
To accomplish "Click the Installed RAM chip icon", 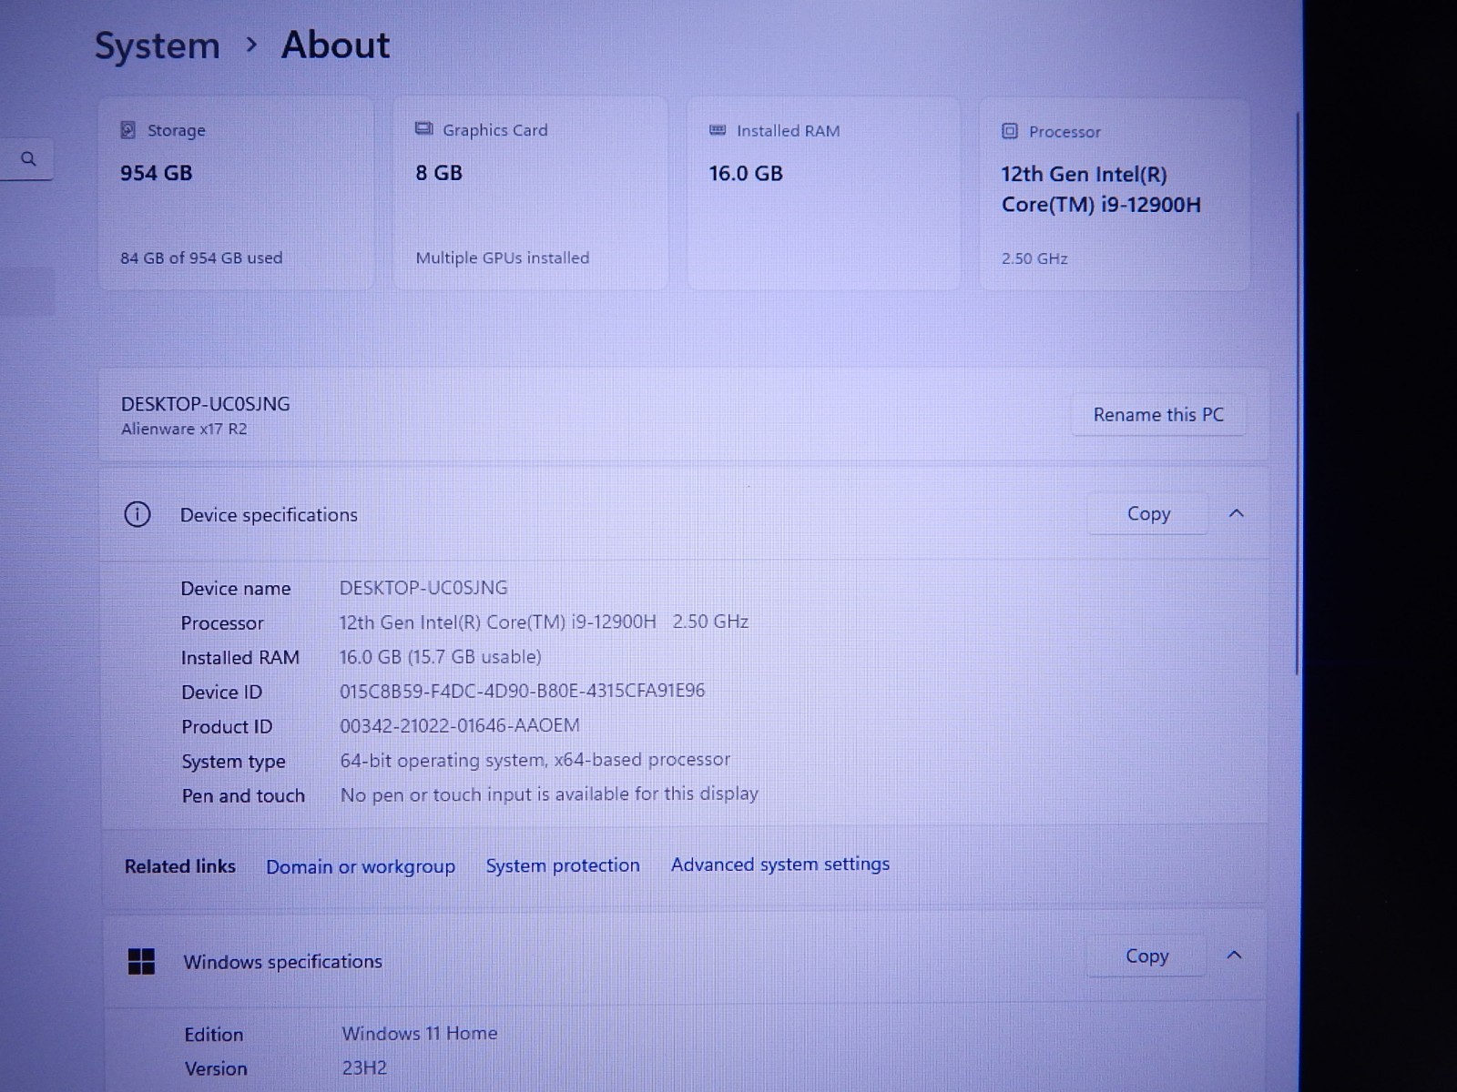I will pyautogui.click(x=718, y=130).
